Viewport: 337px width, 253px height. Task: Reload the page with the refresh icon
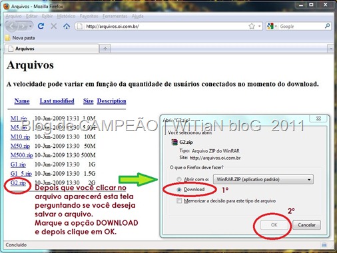41,26
